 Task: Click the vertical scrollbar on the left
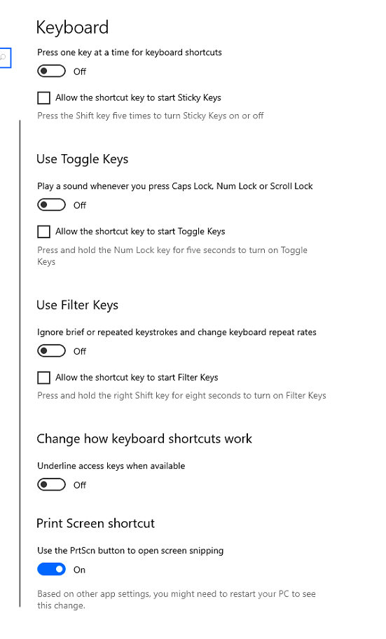(20, 364)
